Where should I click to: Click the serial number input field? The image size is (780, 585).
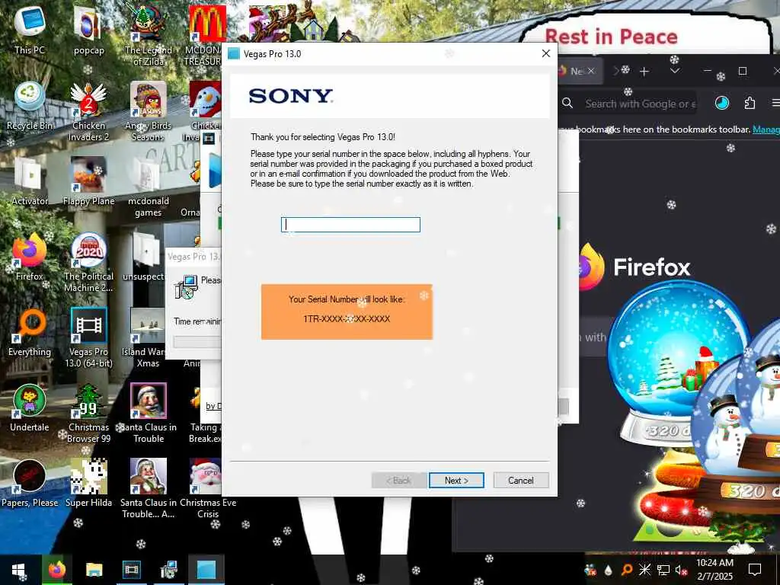pos(350,225)
